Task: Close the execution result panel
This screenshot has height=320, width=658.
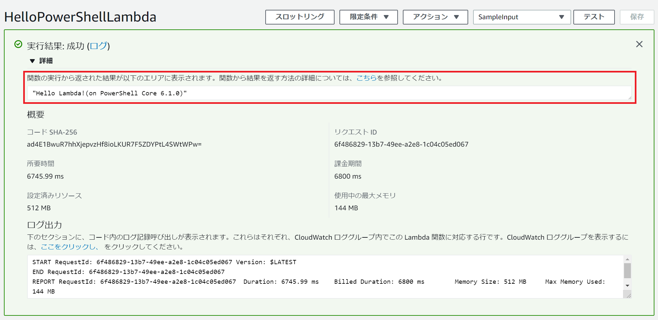Action: [x=639, y=44]
